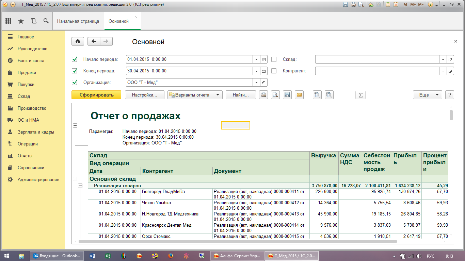Click the save report floppy disk icon

pyautogui.click(x=287, y=95)
